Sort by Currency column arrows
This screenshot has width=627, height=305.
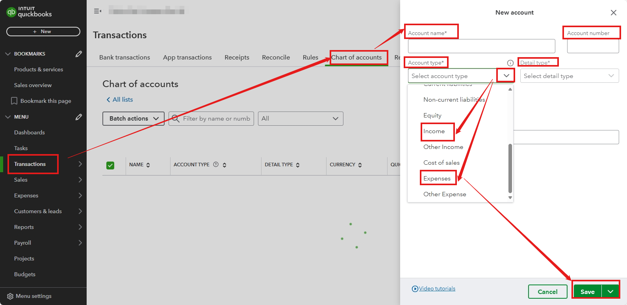360,165
